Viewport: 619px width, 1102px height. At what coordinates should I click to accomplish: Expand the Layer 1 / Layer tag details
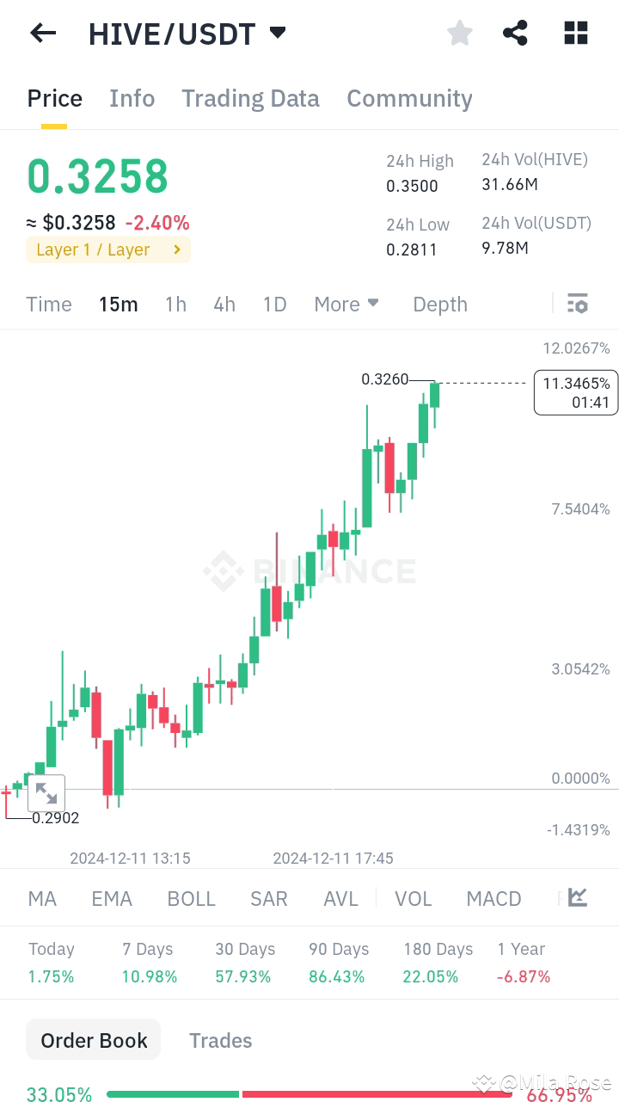(x=107, y=248)
